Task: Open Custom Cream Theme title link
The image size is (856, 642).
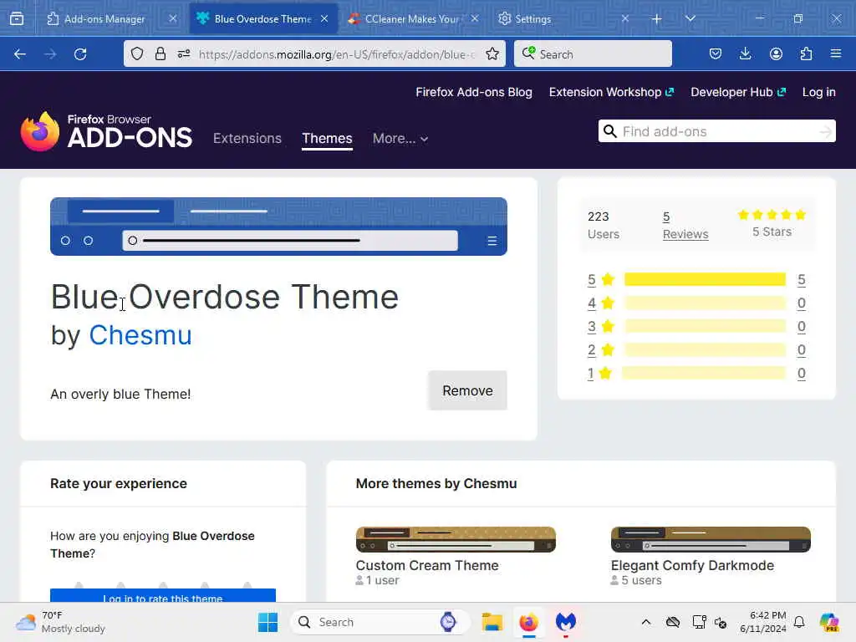Action: [x=427, y=566]
